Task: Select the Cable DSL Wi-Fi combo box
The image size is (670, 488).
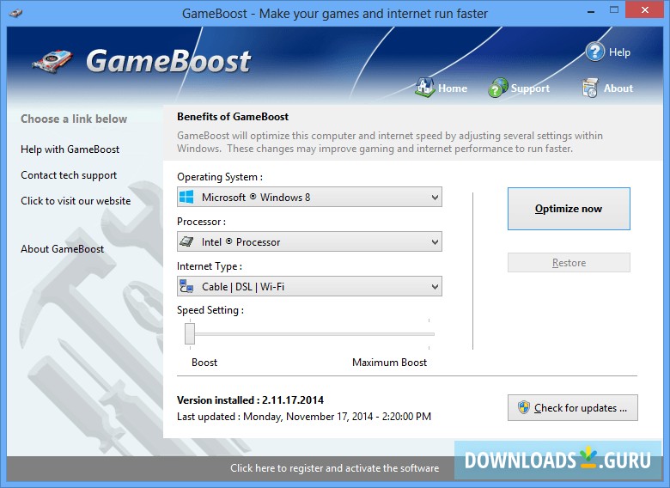Action: [309, 286]
